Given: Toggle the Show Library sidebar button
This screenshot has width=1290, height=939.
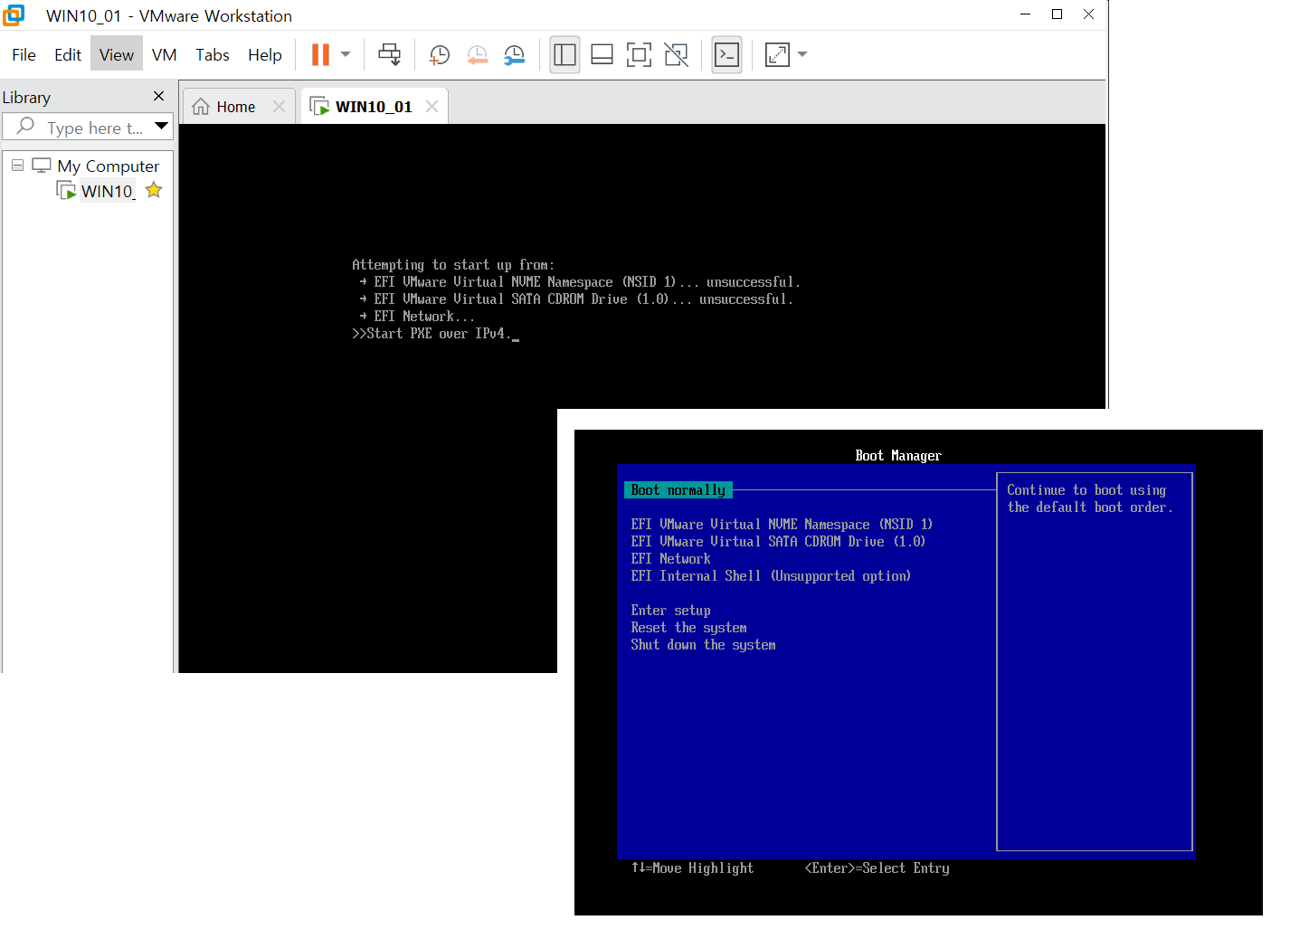Looking at the screenshot, I should [x=564, y=55].
